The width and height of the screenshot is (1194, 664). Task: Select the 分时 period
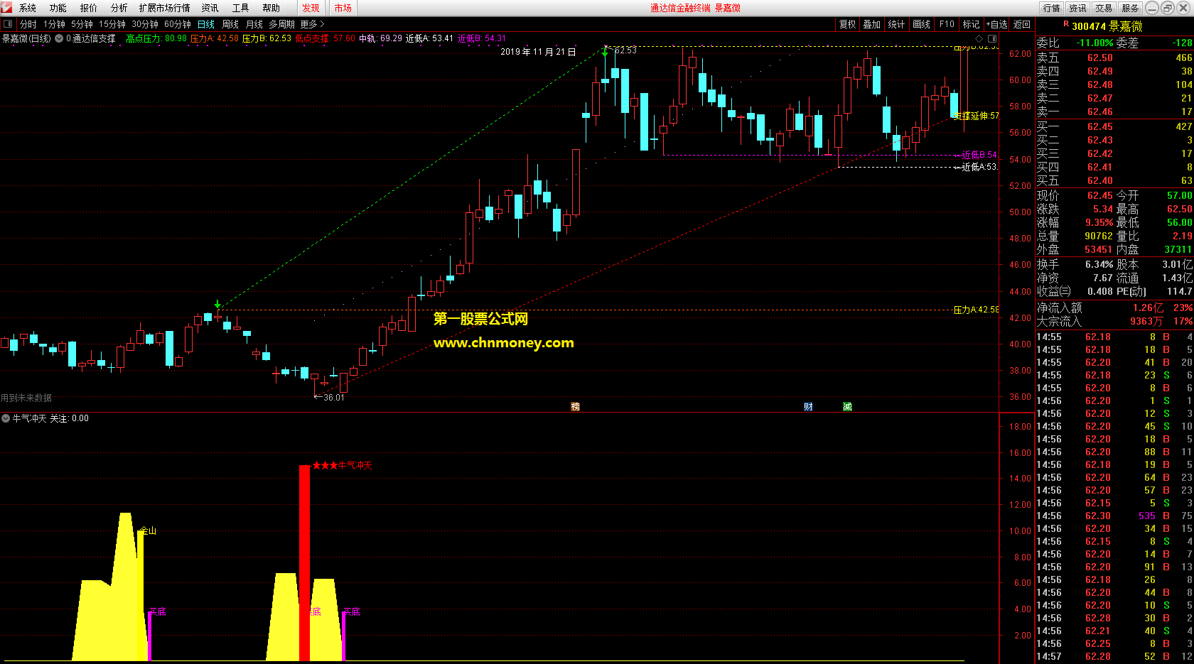click(28, 24)
